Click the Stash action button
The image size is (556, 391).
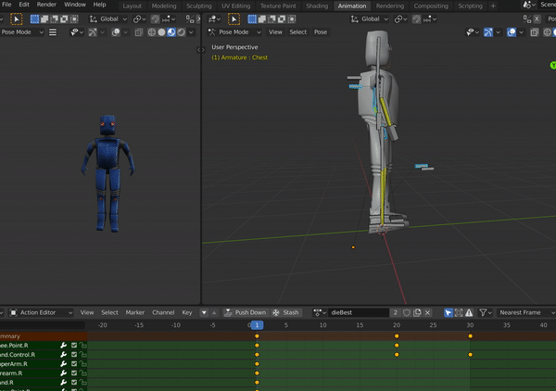click(x=286, y=312)
